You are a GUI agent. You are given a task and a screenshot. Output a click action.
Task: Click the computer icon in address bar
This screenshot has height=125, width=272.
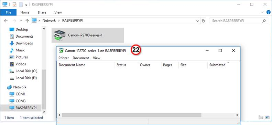tap(34, 21)
